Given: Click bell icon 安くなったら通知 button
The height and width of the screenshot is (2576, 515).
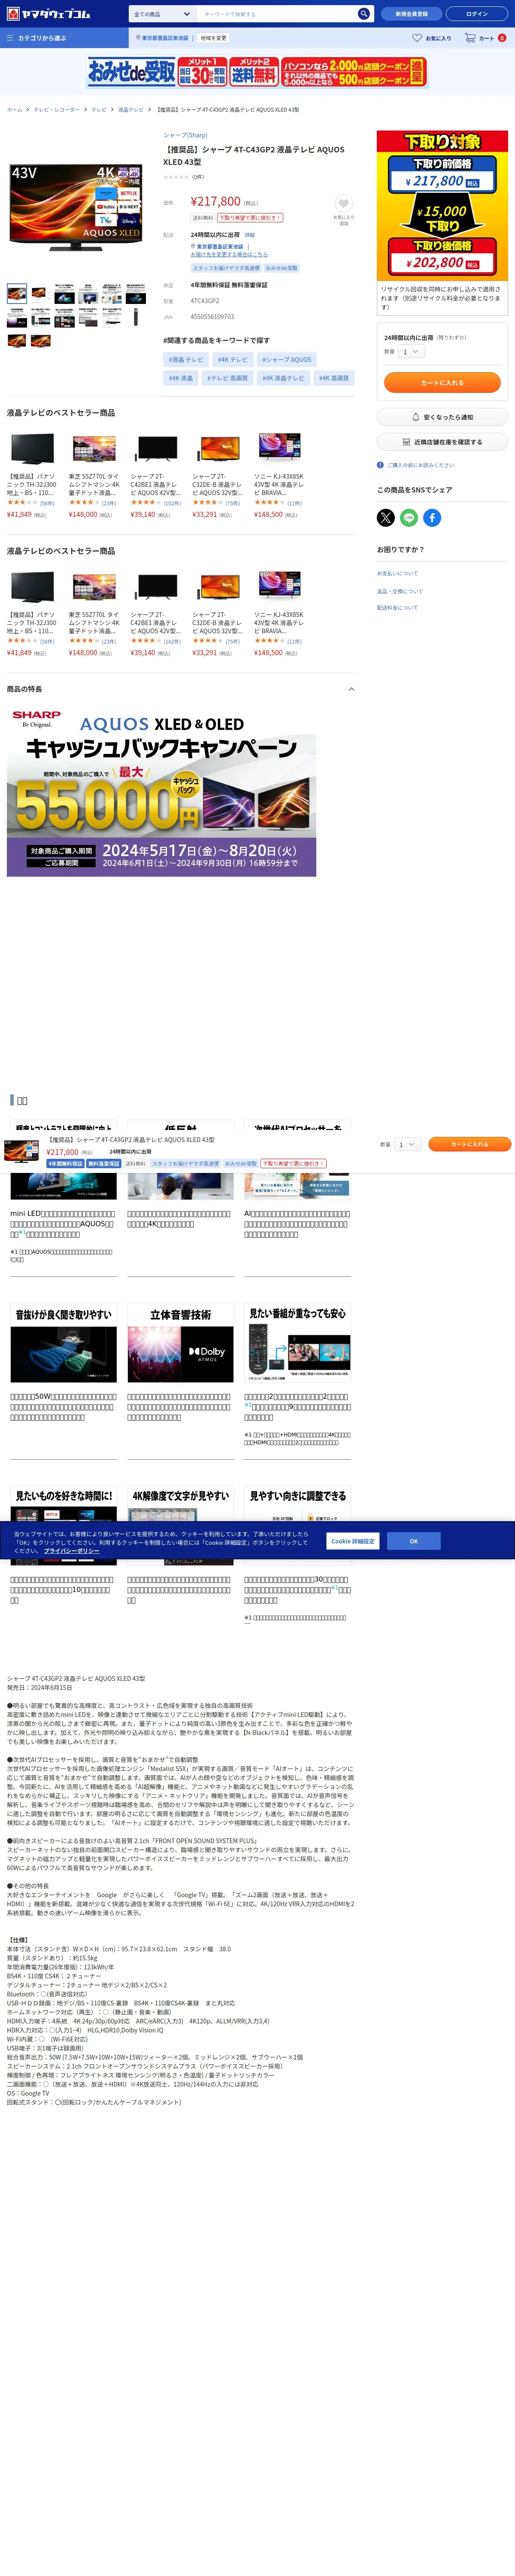Looking at the screenshot, I should 442,417.
